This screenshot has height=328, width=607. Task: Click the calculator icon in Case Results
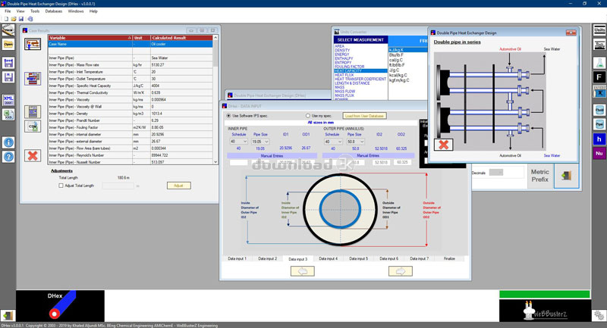(x=33, y=111)
